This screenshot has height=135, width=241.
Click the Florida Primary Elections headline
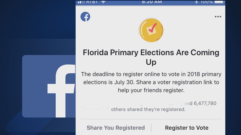point(151,57)
